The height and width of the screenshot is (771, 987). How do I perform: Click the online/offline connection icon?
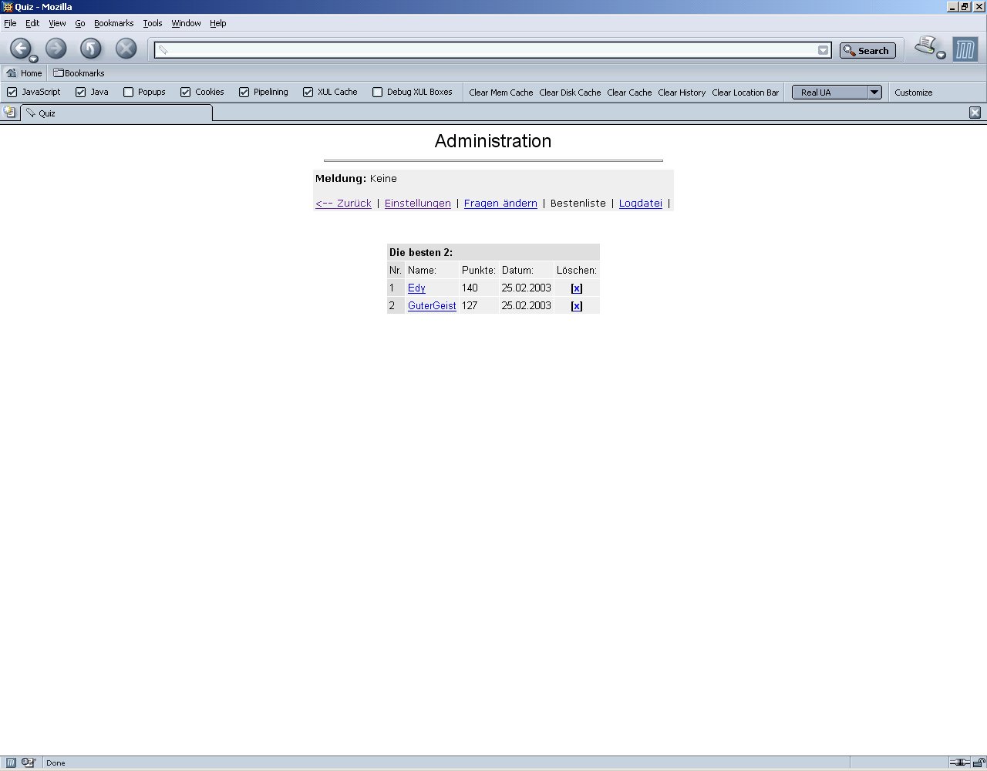pos(959,763)
